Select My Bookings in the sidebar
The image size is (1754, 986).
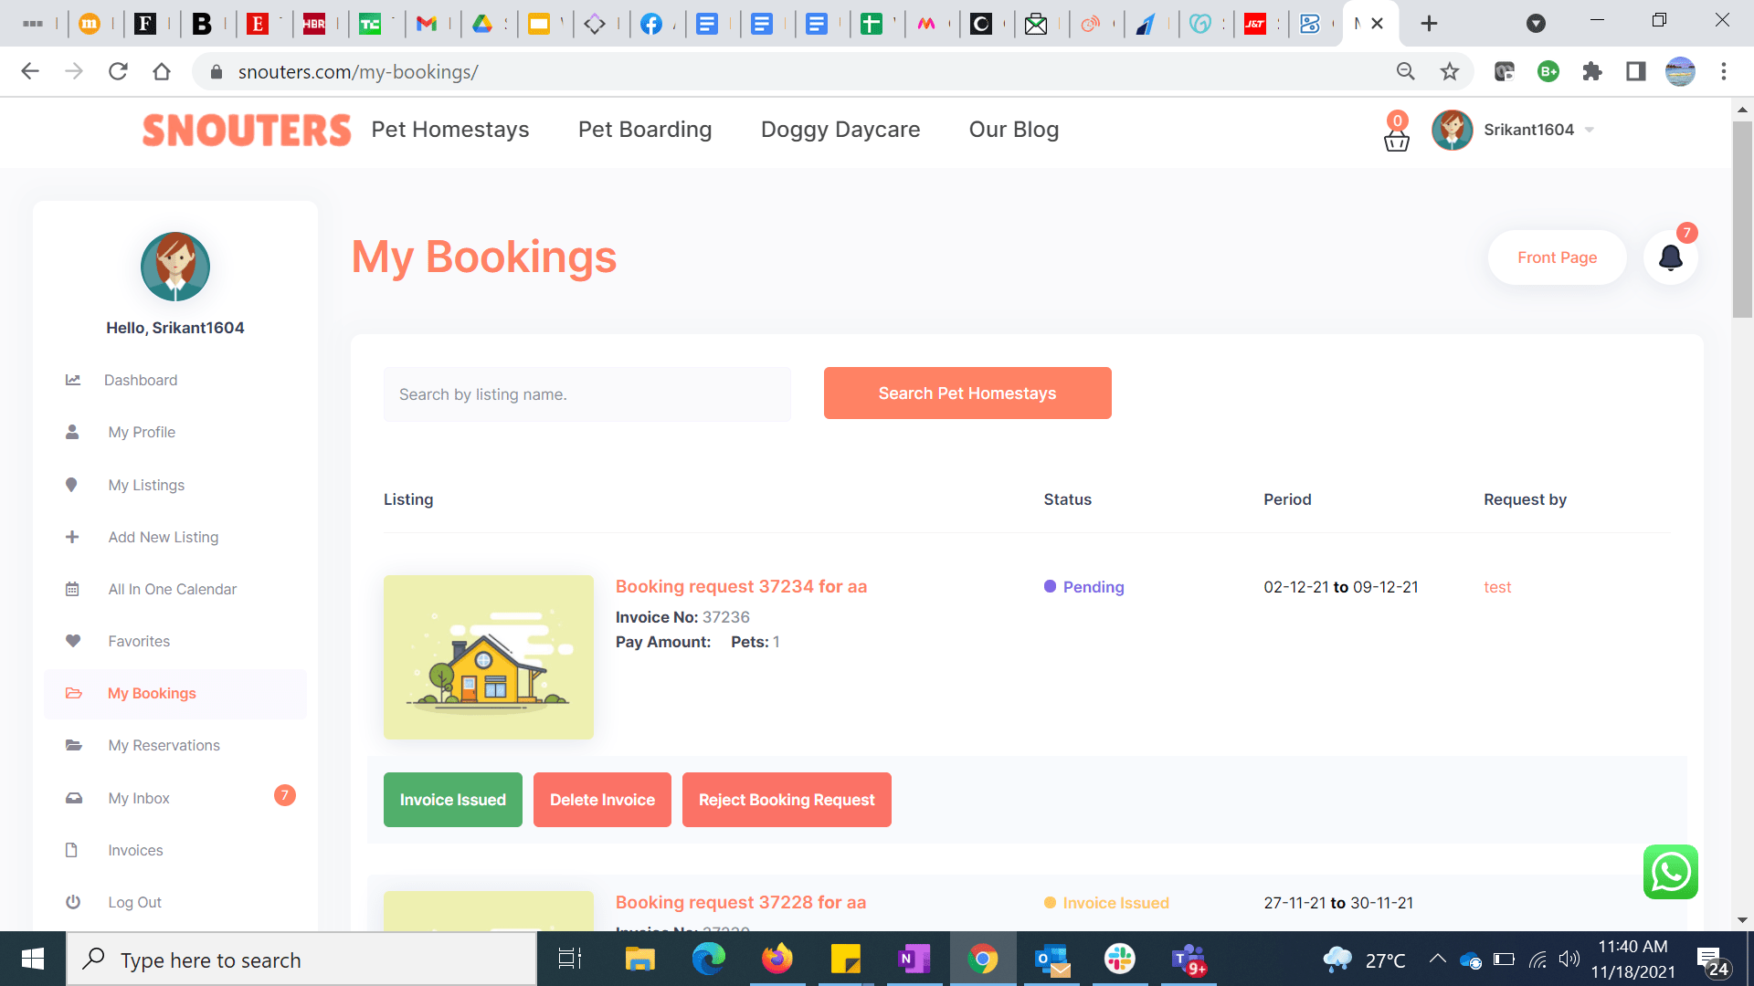175,694
